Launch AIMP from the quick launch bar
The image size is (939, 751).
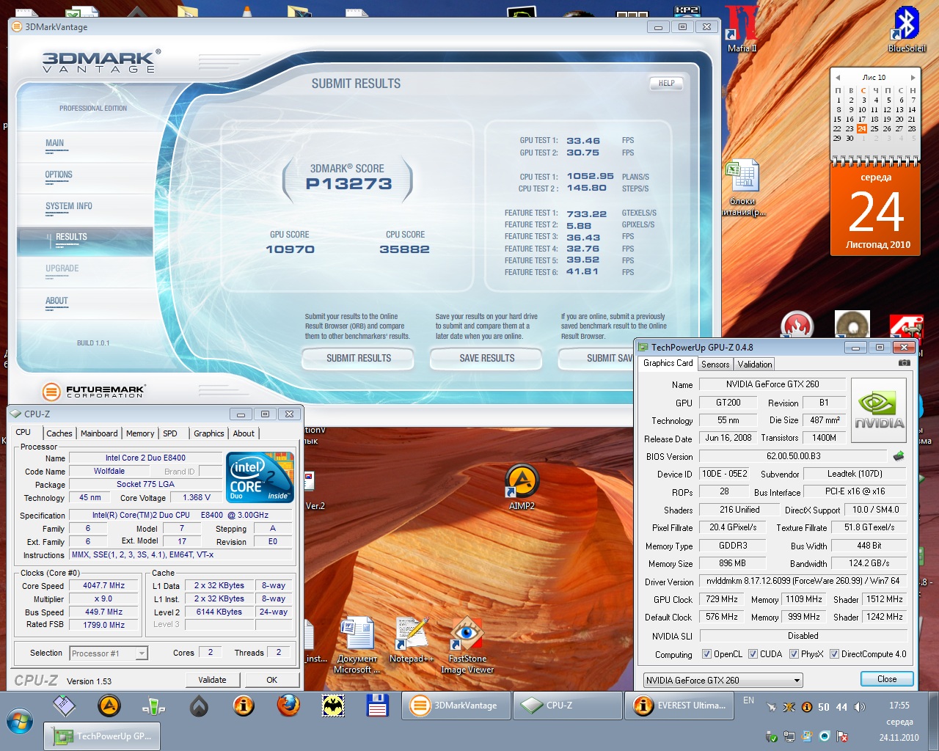point(109,706)
